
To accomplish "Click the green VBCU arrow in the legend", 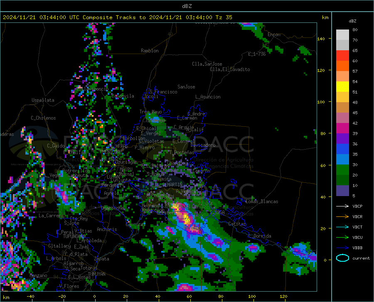I will click(x=342, y=238).
